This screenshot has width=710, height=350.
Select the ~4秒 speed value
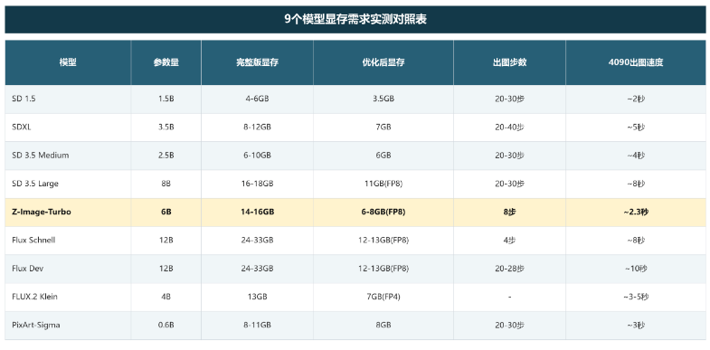(x=636, y=156)
